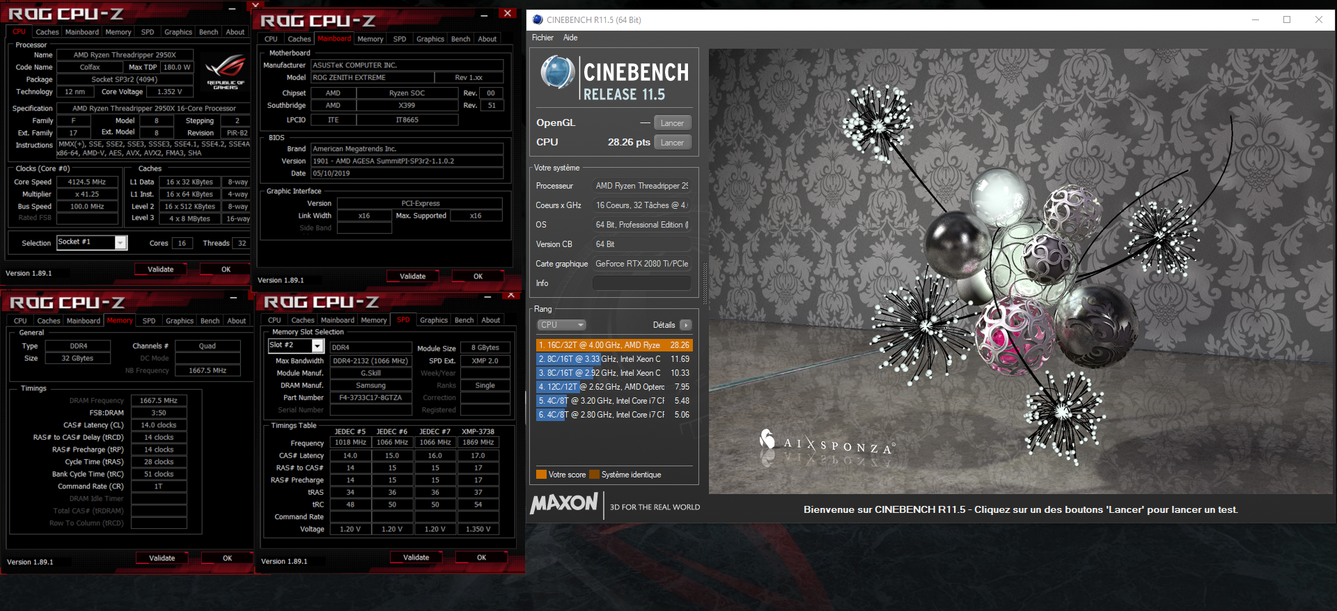Click the Cinebench panel splitter handle
Image resolution: width=1337 pixels, height=611 pixels.
[704, 284]
